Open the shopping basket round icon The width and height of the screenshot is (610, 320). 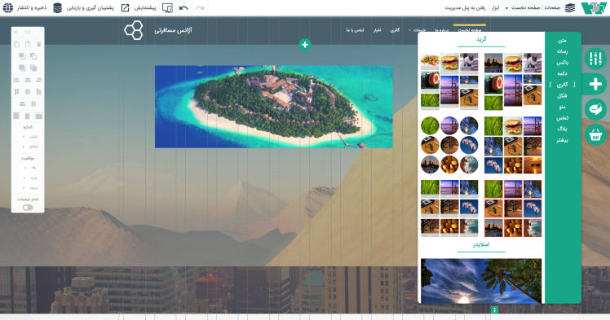595,134
